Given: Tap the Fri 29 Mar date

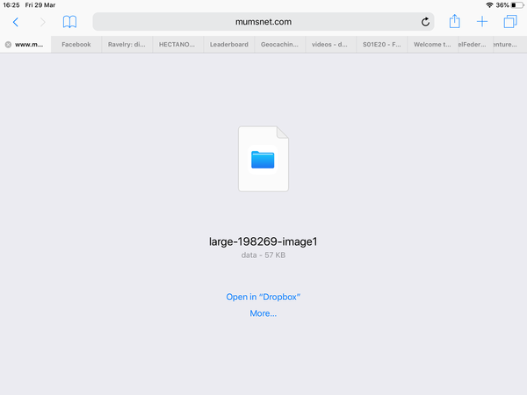Looking at the screenshot, I should tap(40, 5).
